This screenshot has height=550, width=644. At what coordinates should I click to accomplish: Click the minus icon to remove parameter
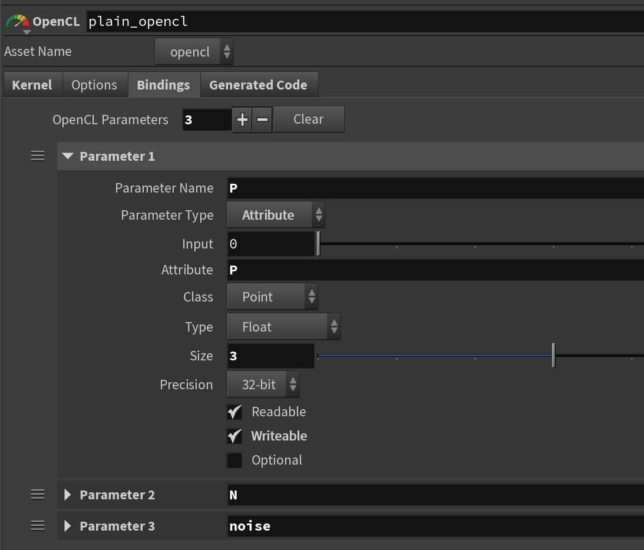tap(263, 120)
